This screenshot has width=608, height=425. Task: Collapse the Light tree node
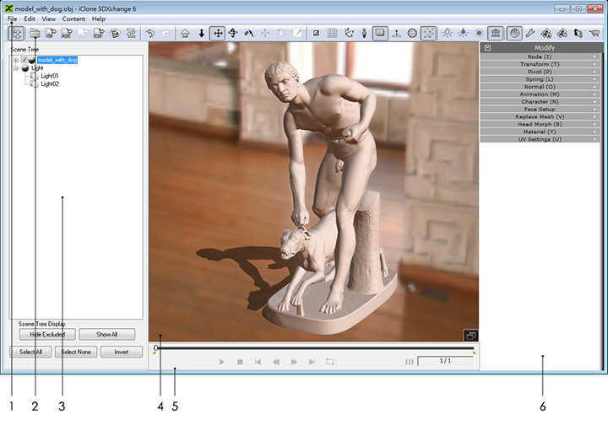(x=16, y=68)
